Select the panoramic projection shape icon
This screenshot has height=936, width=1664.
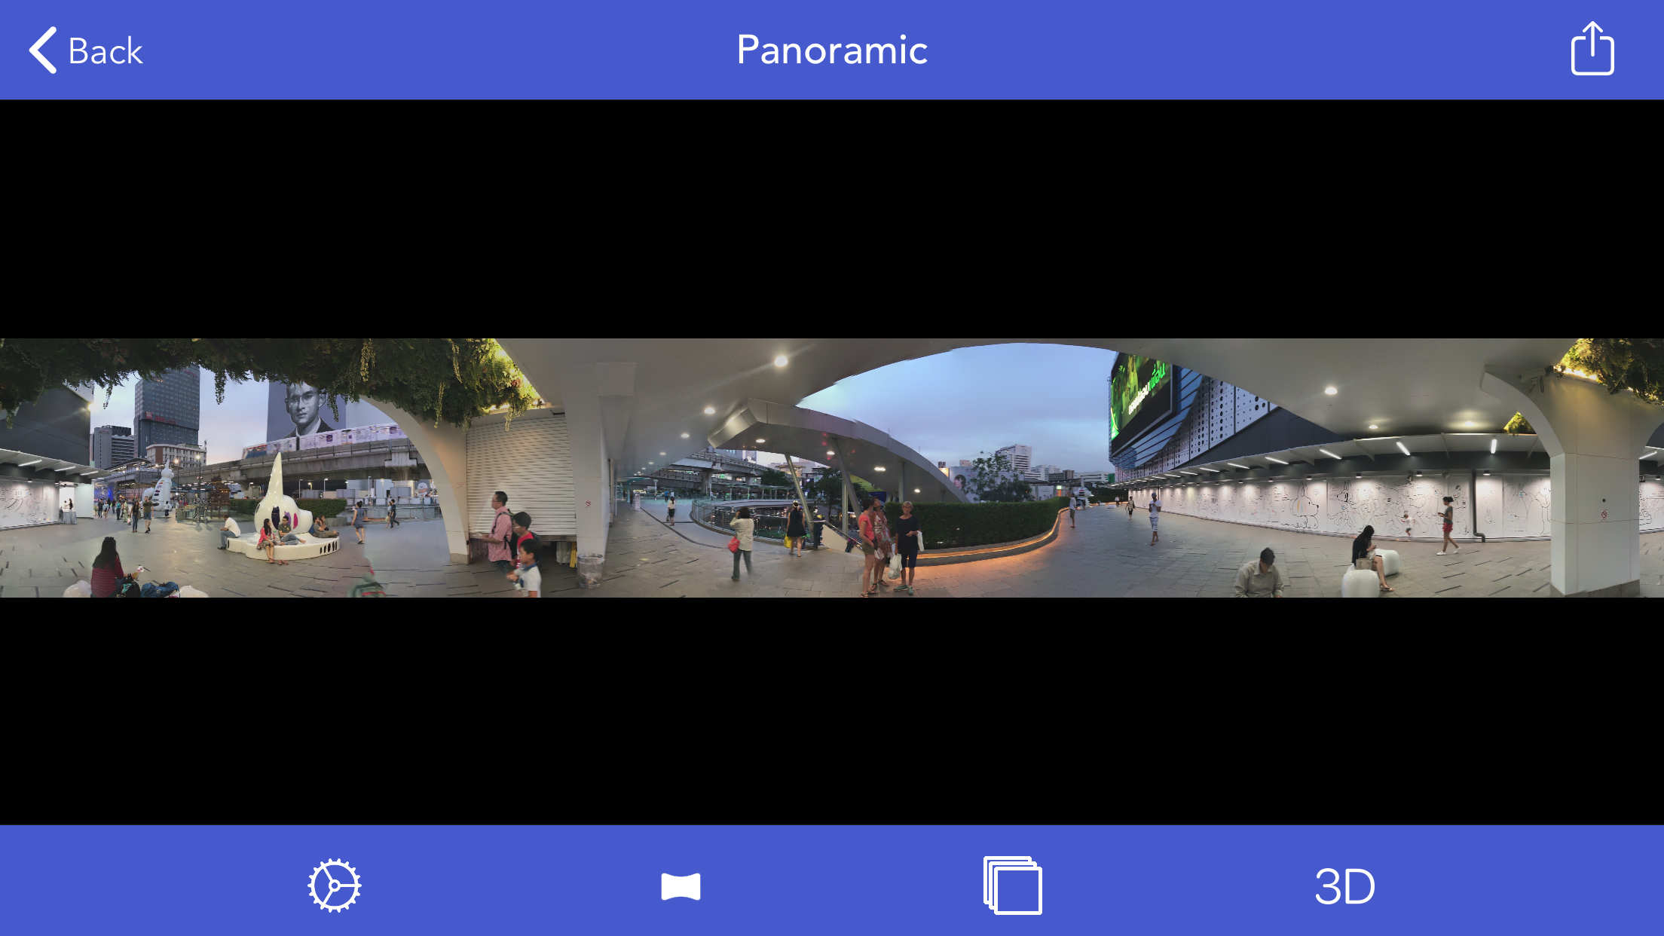tap(681, 886)
